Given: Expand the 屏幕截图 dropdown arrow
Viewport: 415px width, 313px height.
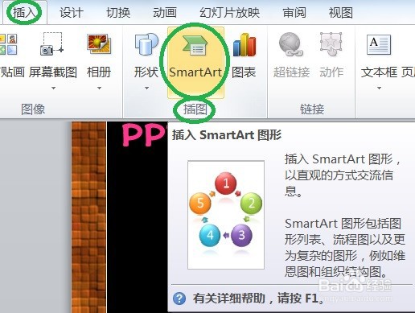Looking at the screenshot, I should tap(53, 88).
